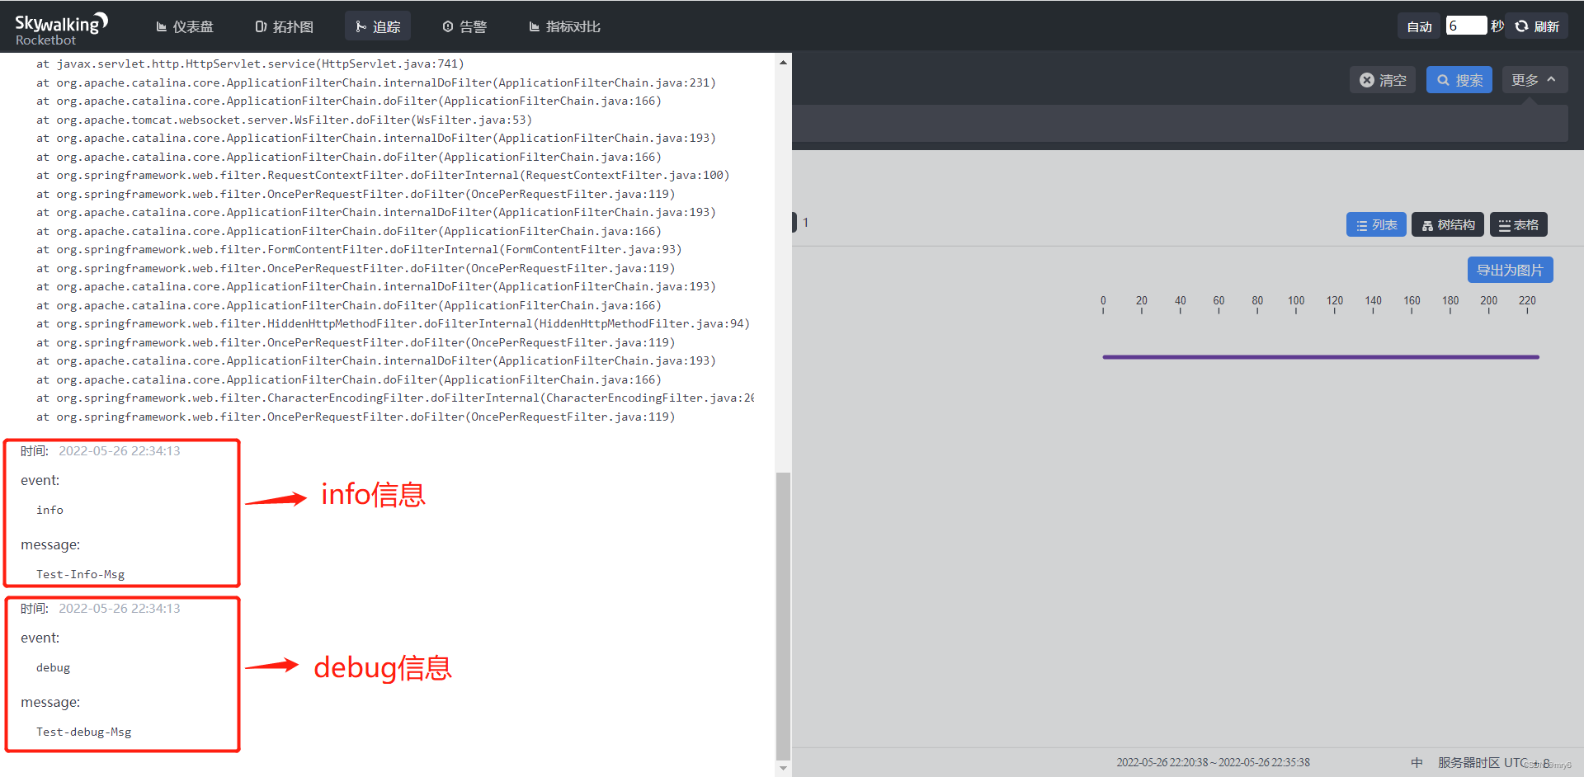Click the purple trace span bar
This screenshot has width=1584, height=777.
click(1321, 357)
